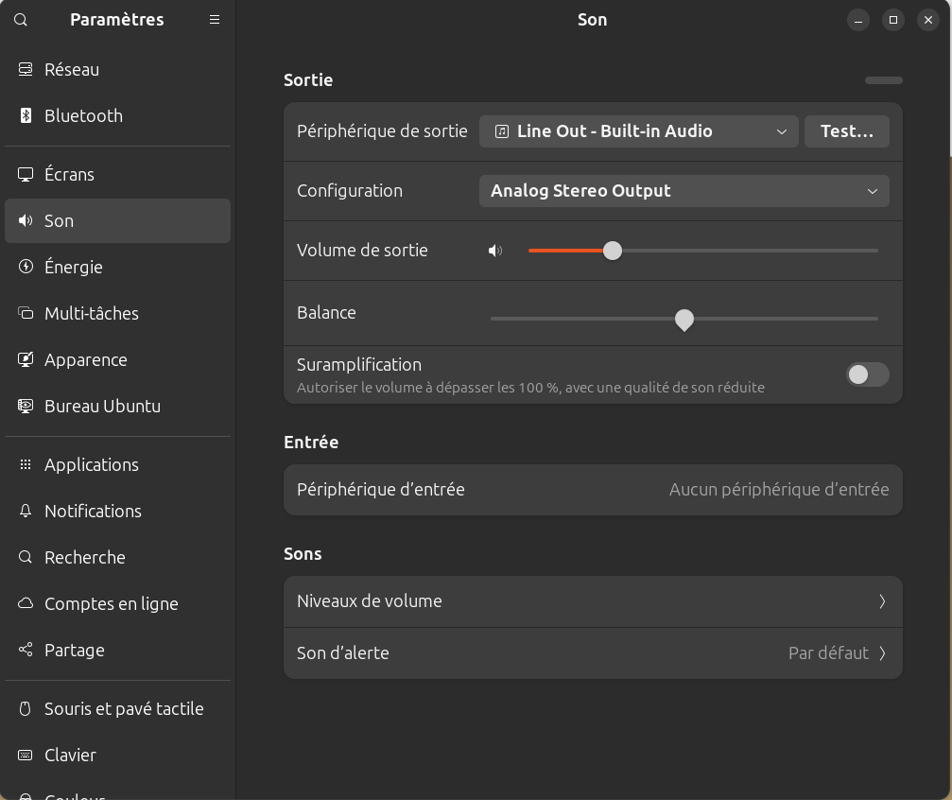Open the Niveaux de volume row
Viewport: 952px width, 800px height.
click(593, 601)
